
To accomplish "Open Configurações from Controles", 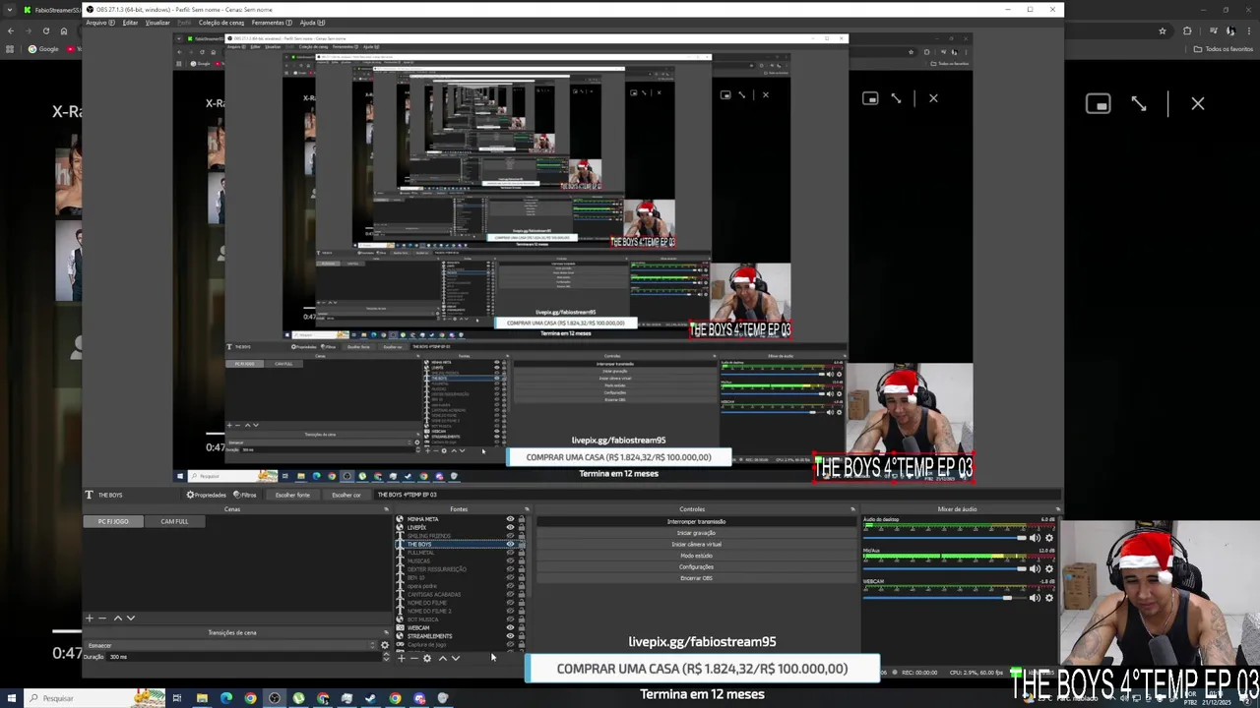I will (x=696, y=566).
